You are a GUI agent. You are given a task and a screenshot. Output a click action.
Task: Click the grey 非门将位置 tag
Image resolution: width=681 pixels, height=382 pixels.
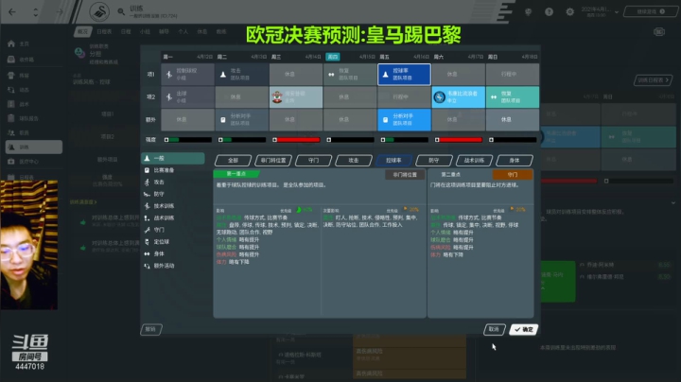(405, 175)
